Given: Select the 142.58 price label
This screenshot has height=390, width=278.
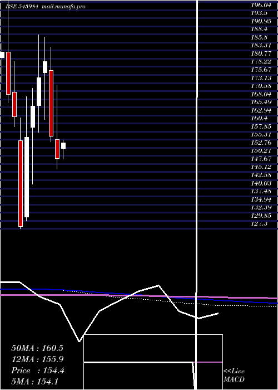Looking at the screenshot, I should [261, 175].
